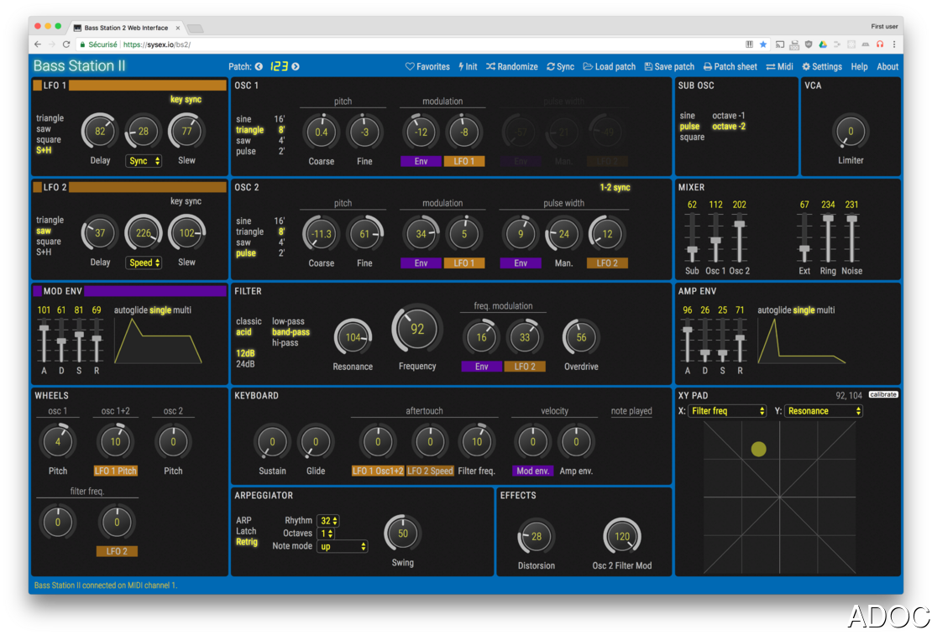The width and height of the screenshot is (932, 635).
Task: Select hi-pass filter shape
Action: tap(285, 343)
